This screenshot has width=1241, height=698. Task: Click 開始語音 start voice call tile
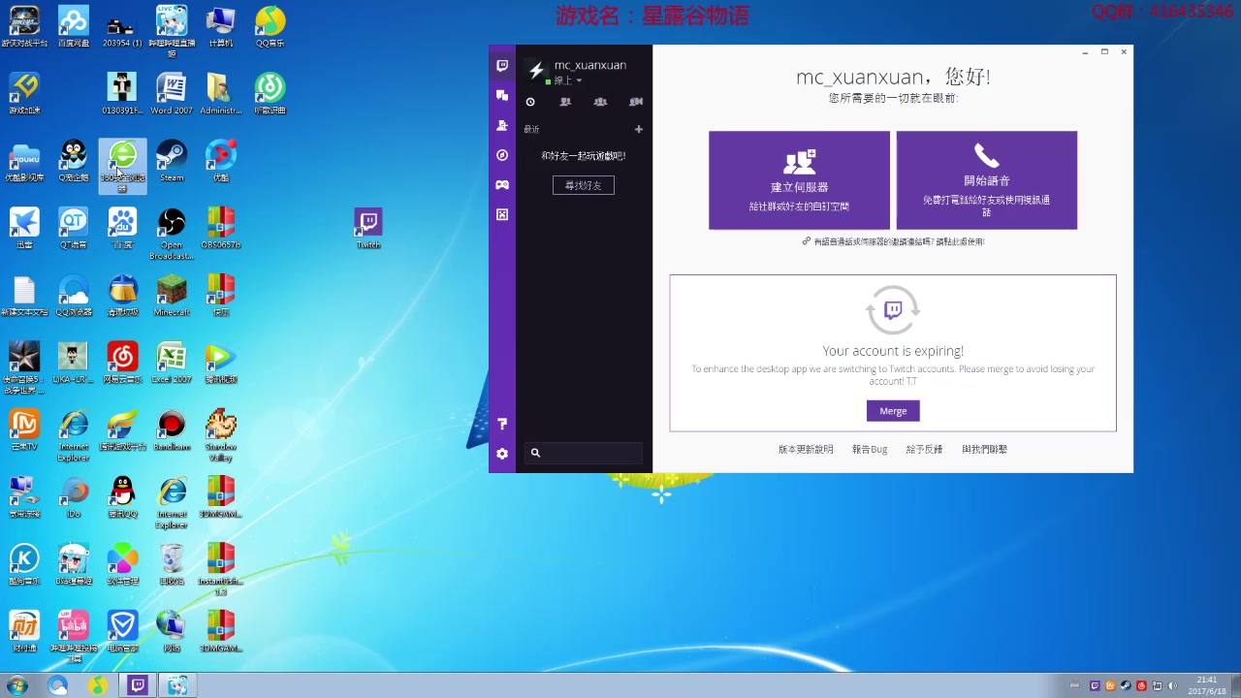[x=986, y=180]
